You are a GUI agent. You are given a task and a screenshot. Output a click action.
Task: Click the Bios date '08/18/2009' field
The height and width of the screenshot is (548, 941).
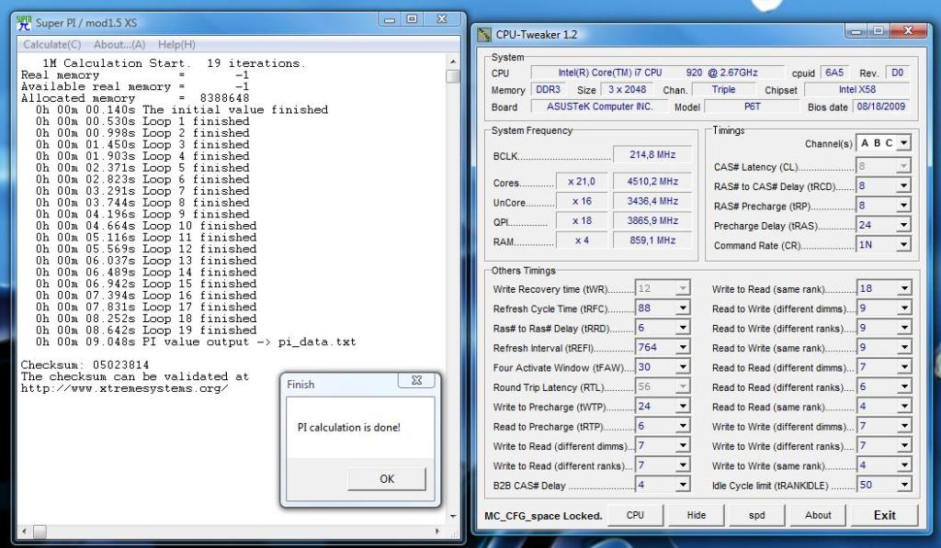tap(880, 106)
